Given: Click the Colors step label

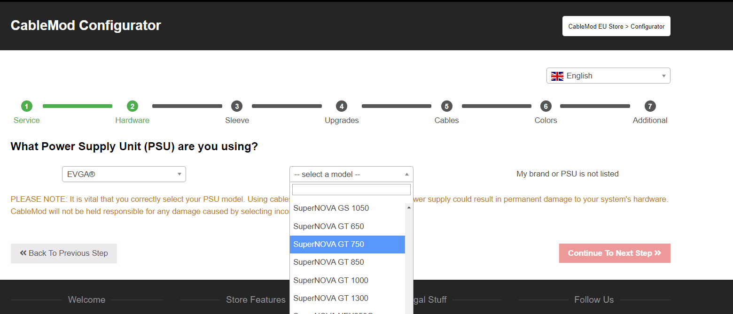Looking at the screenshot, I should 546,120.
